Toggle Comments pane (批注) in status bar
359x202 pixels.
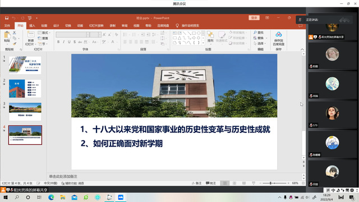(x=211, y=183)
